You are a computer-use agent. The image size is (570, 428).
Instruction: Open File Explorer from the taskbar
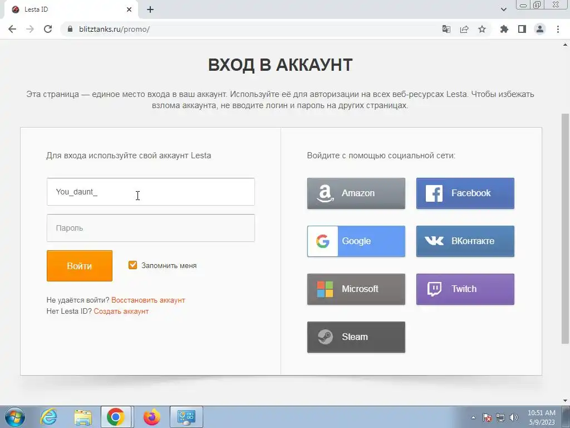point(83,417)
